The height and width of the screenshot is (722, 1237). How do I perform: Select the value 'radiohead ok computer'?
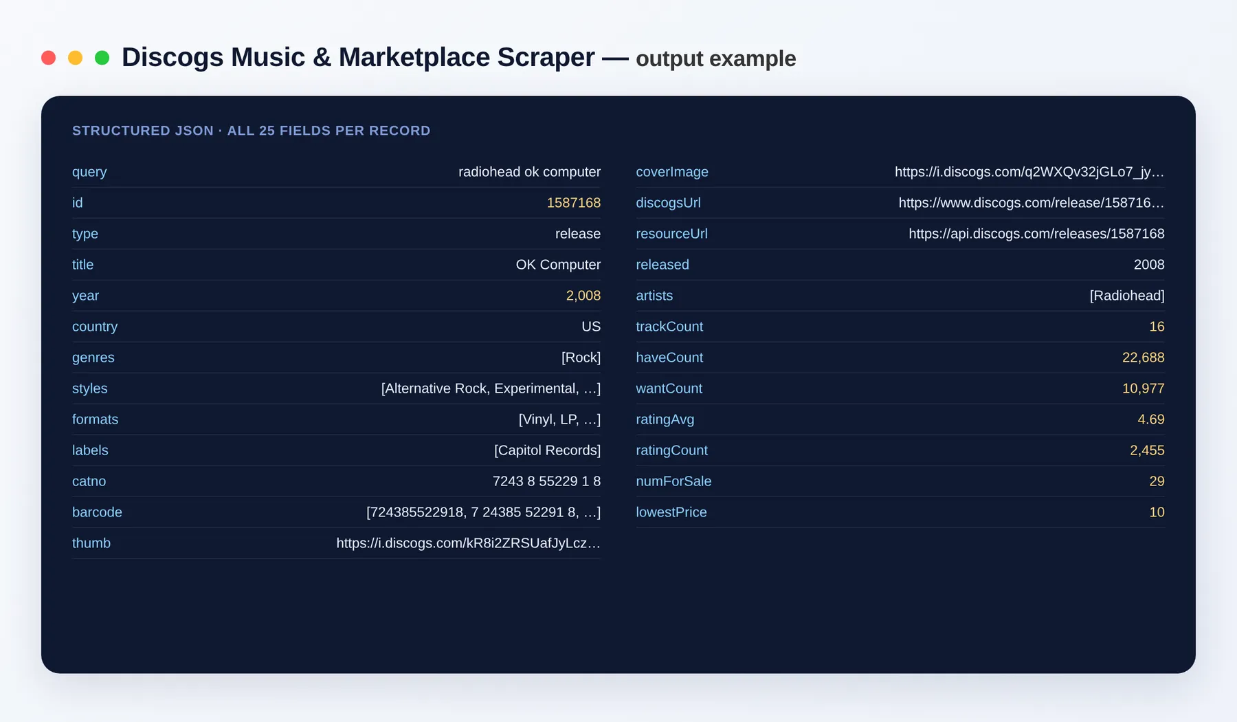529,172
